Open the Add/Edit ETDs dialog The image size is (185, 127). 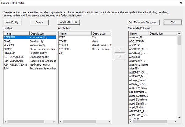point(69,22)
